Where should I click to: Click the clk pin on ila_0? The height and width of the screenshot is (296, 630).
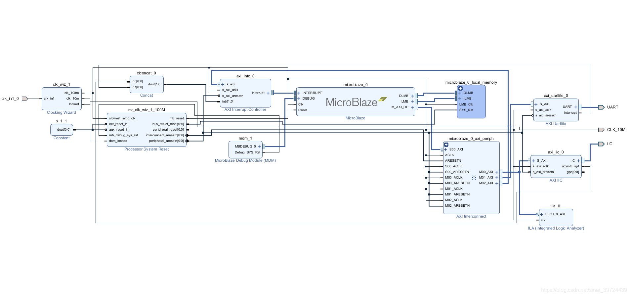pos(543,220)
